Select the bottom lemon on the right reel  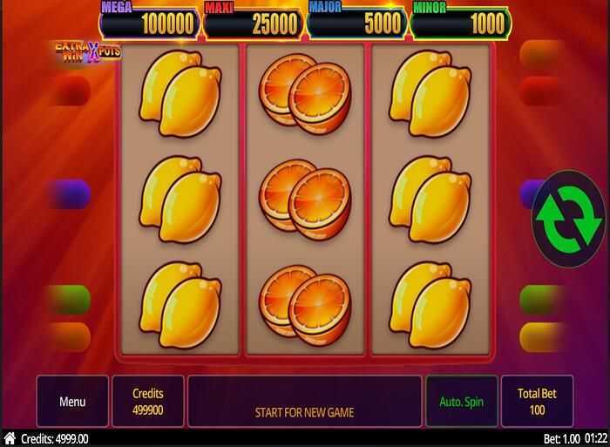click(x=430, y=305)
